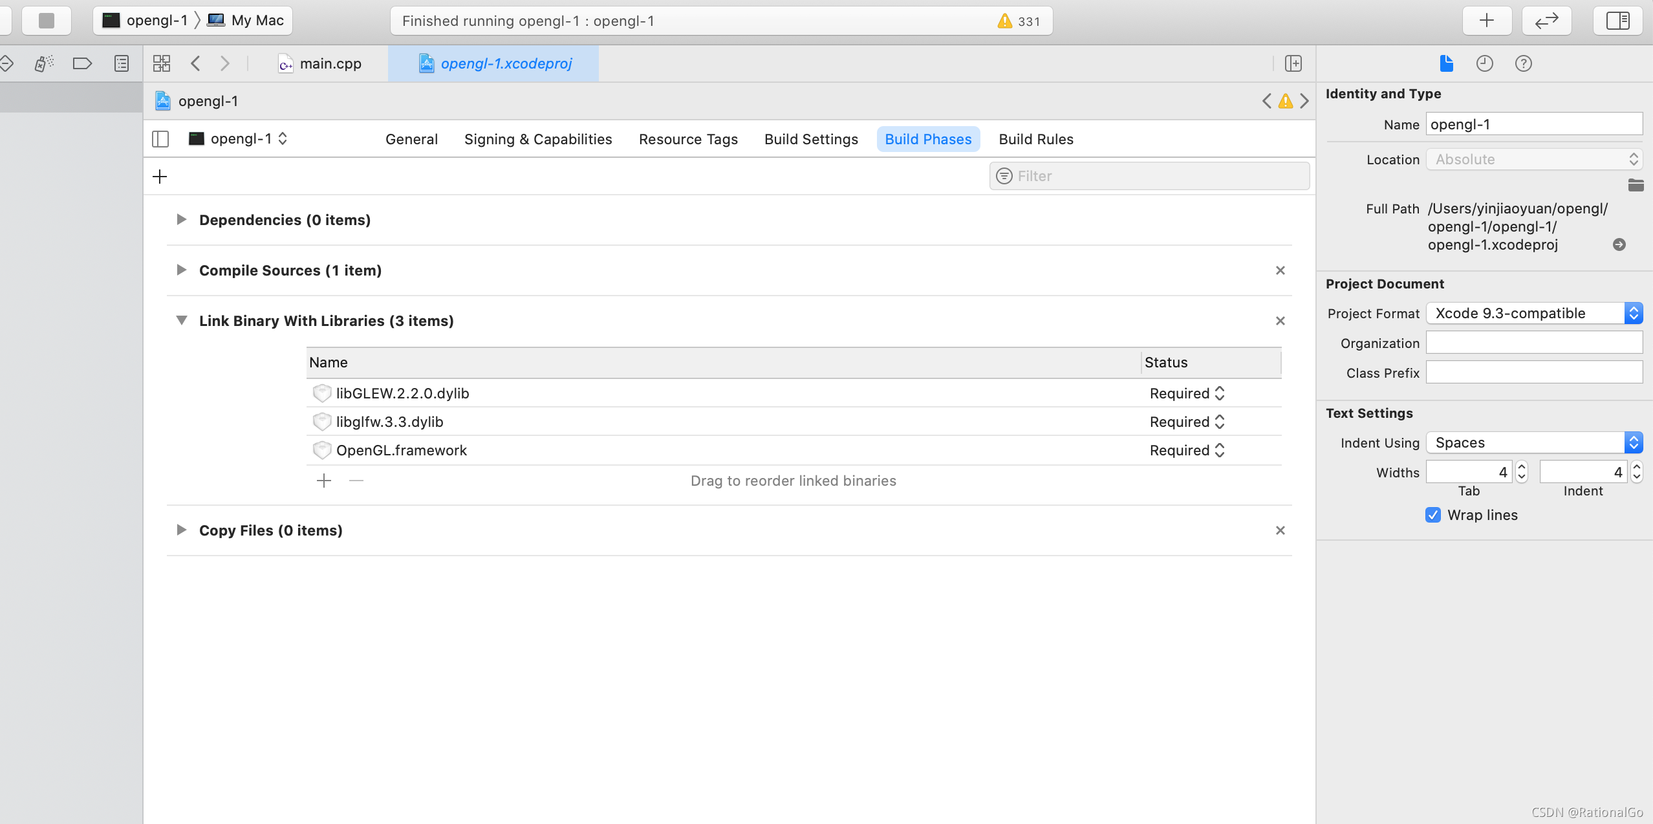Delete the Compile Sources phase
Screen dimensions: 1653x824
1280,270
